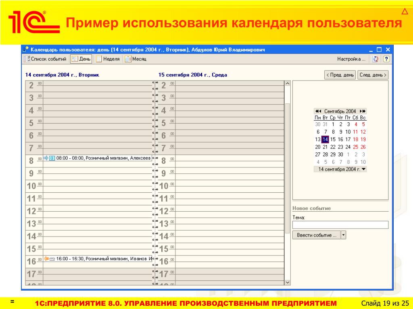Click the orange arrow icon on 16:00 event
The width and height of the screenshot is (413, 309).
[x=46, y=259]
